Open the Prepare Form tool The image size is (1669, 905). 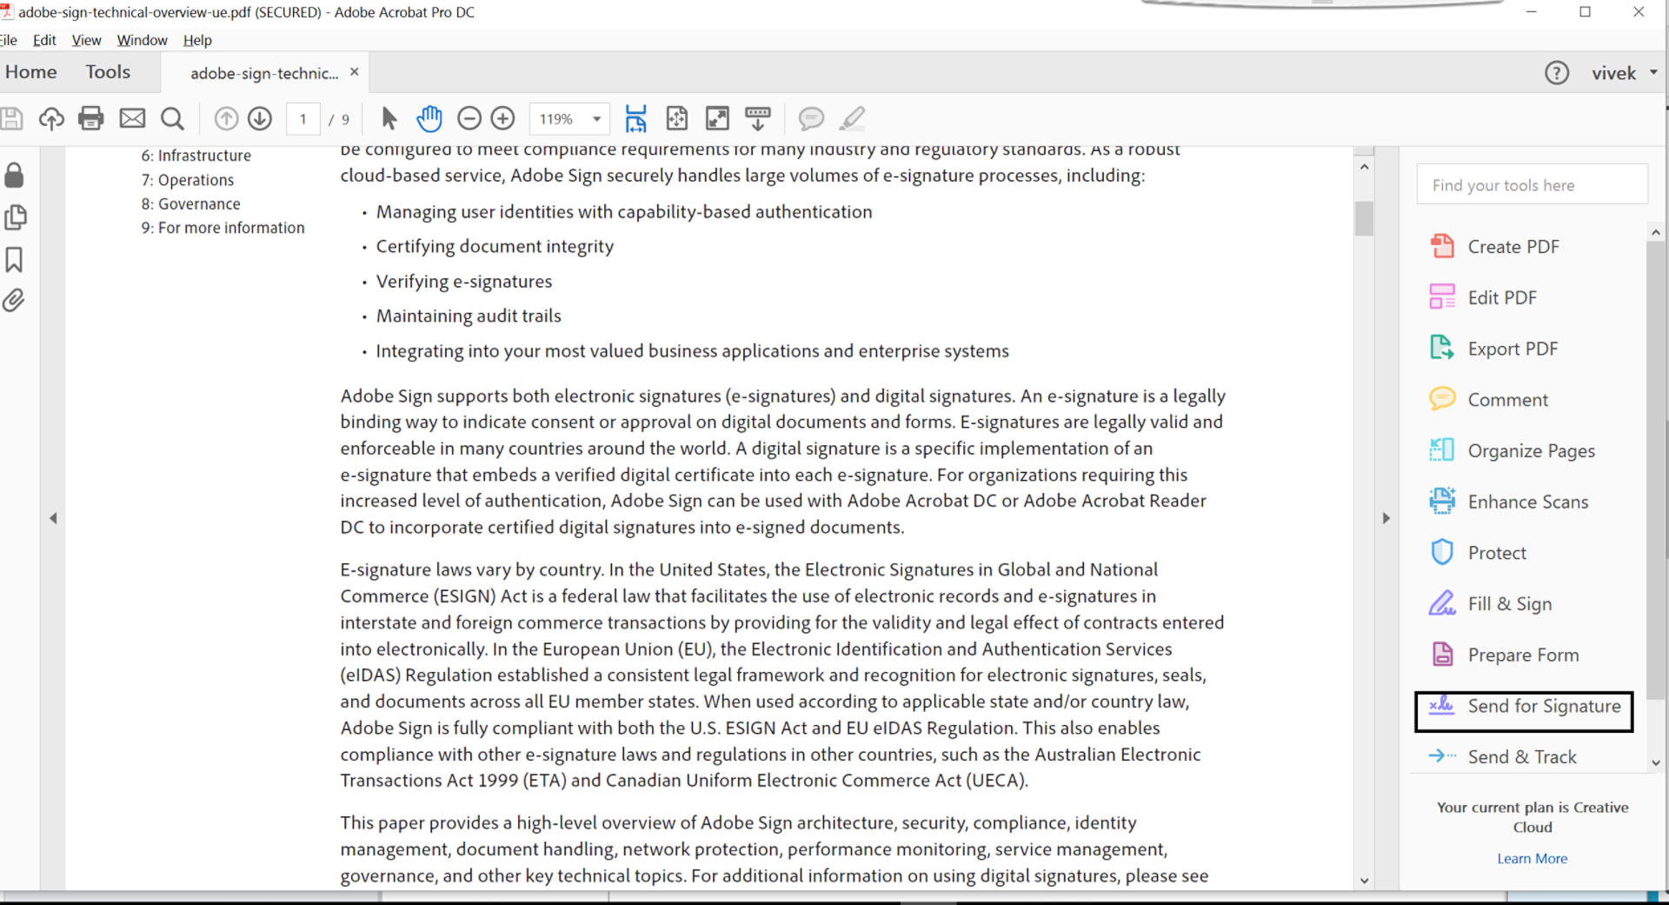1506,655
